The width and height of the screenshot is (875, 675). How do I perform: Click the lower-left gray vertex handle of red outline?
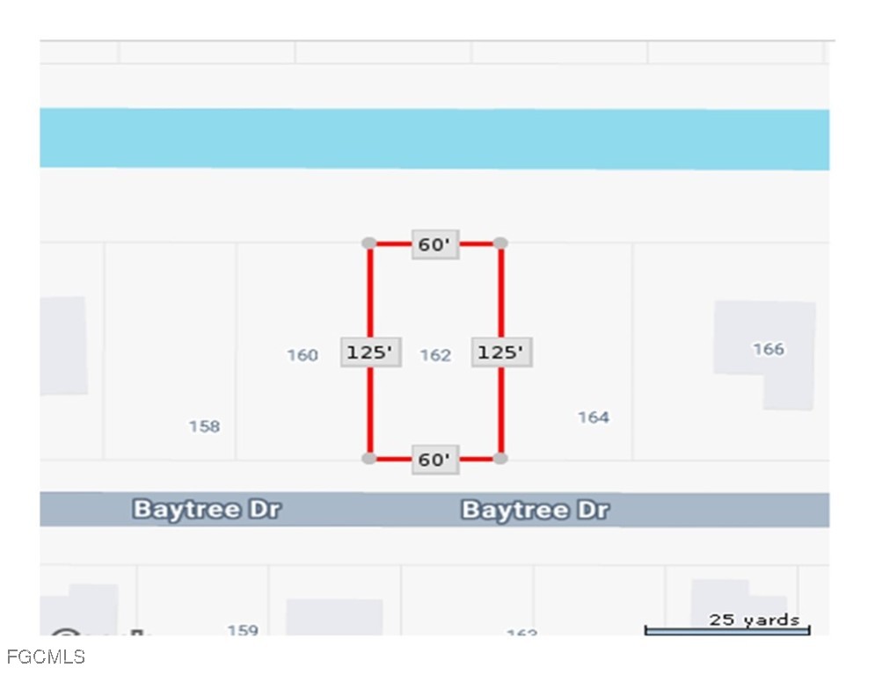[368, 459]
